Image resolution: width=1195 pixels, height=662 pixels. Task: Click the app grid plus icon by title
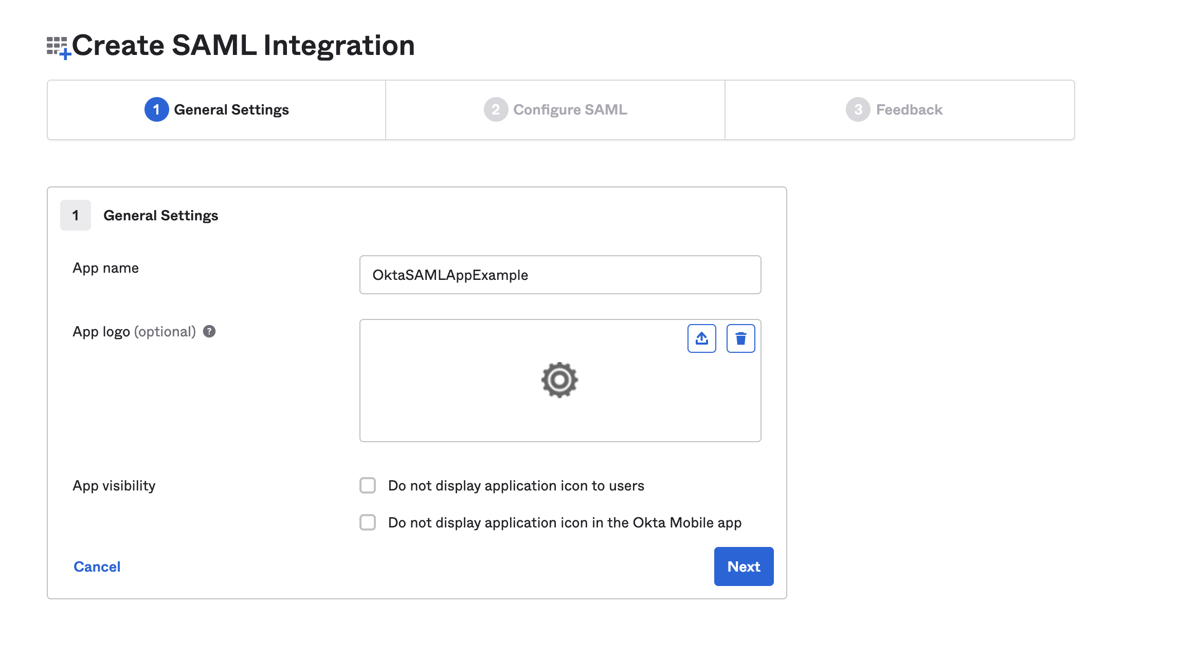(x=59, y=47)
